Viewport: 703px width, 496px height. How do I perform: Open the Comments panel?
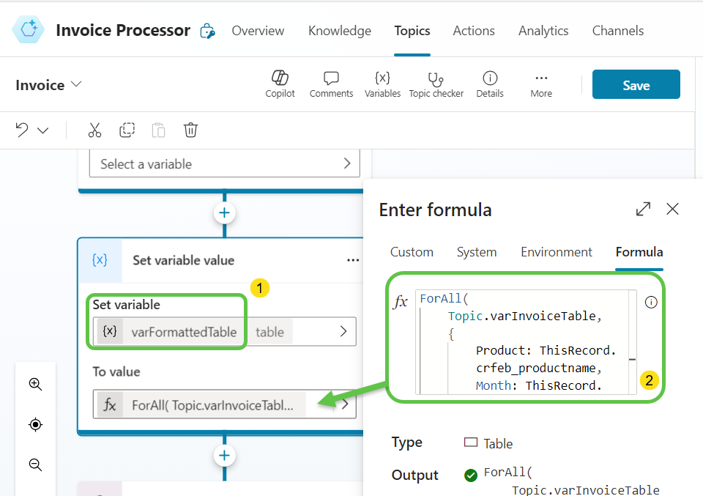click(x=331, y=83)
